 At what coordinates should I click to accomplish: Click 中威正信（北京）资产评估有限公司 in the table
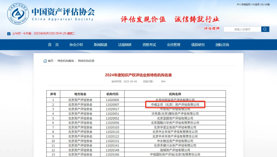[x=175, y=105]
